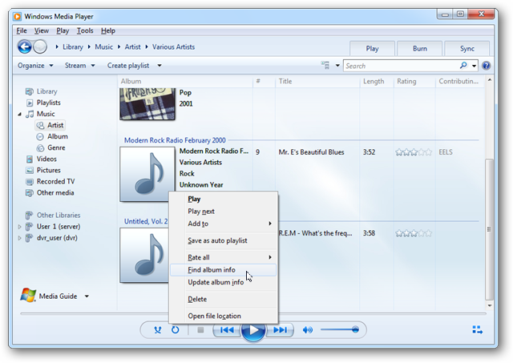This screenshot has height=363, width=513.
Task: Select Album under Music
Action: [58, 136]
